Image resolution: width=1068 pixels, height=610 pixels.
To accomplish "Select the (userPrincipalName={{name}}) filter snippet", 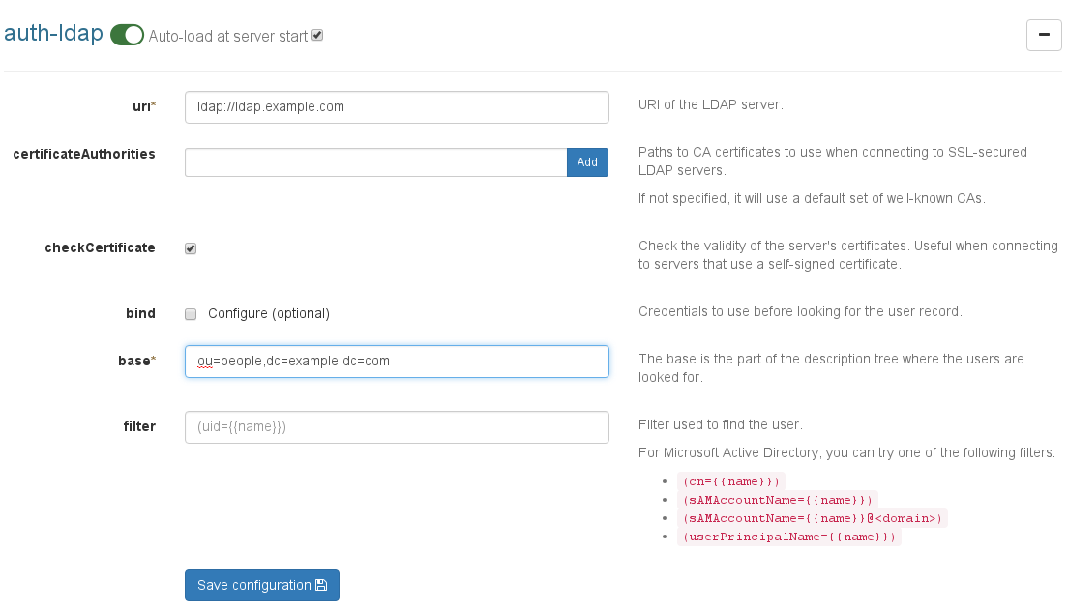I will (787, 537).
